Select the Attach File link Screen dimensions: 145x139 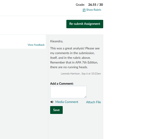point(94,102)
